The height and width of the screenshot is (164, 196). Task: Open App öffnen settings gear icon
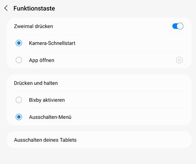tap(179, 60)
